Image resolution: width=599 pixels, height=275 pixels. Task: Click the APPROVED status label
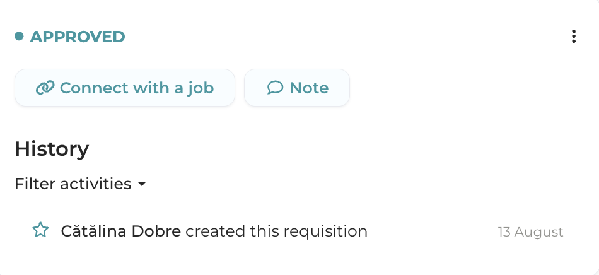click(x=78, y=37)
